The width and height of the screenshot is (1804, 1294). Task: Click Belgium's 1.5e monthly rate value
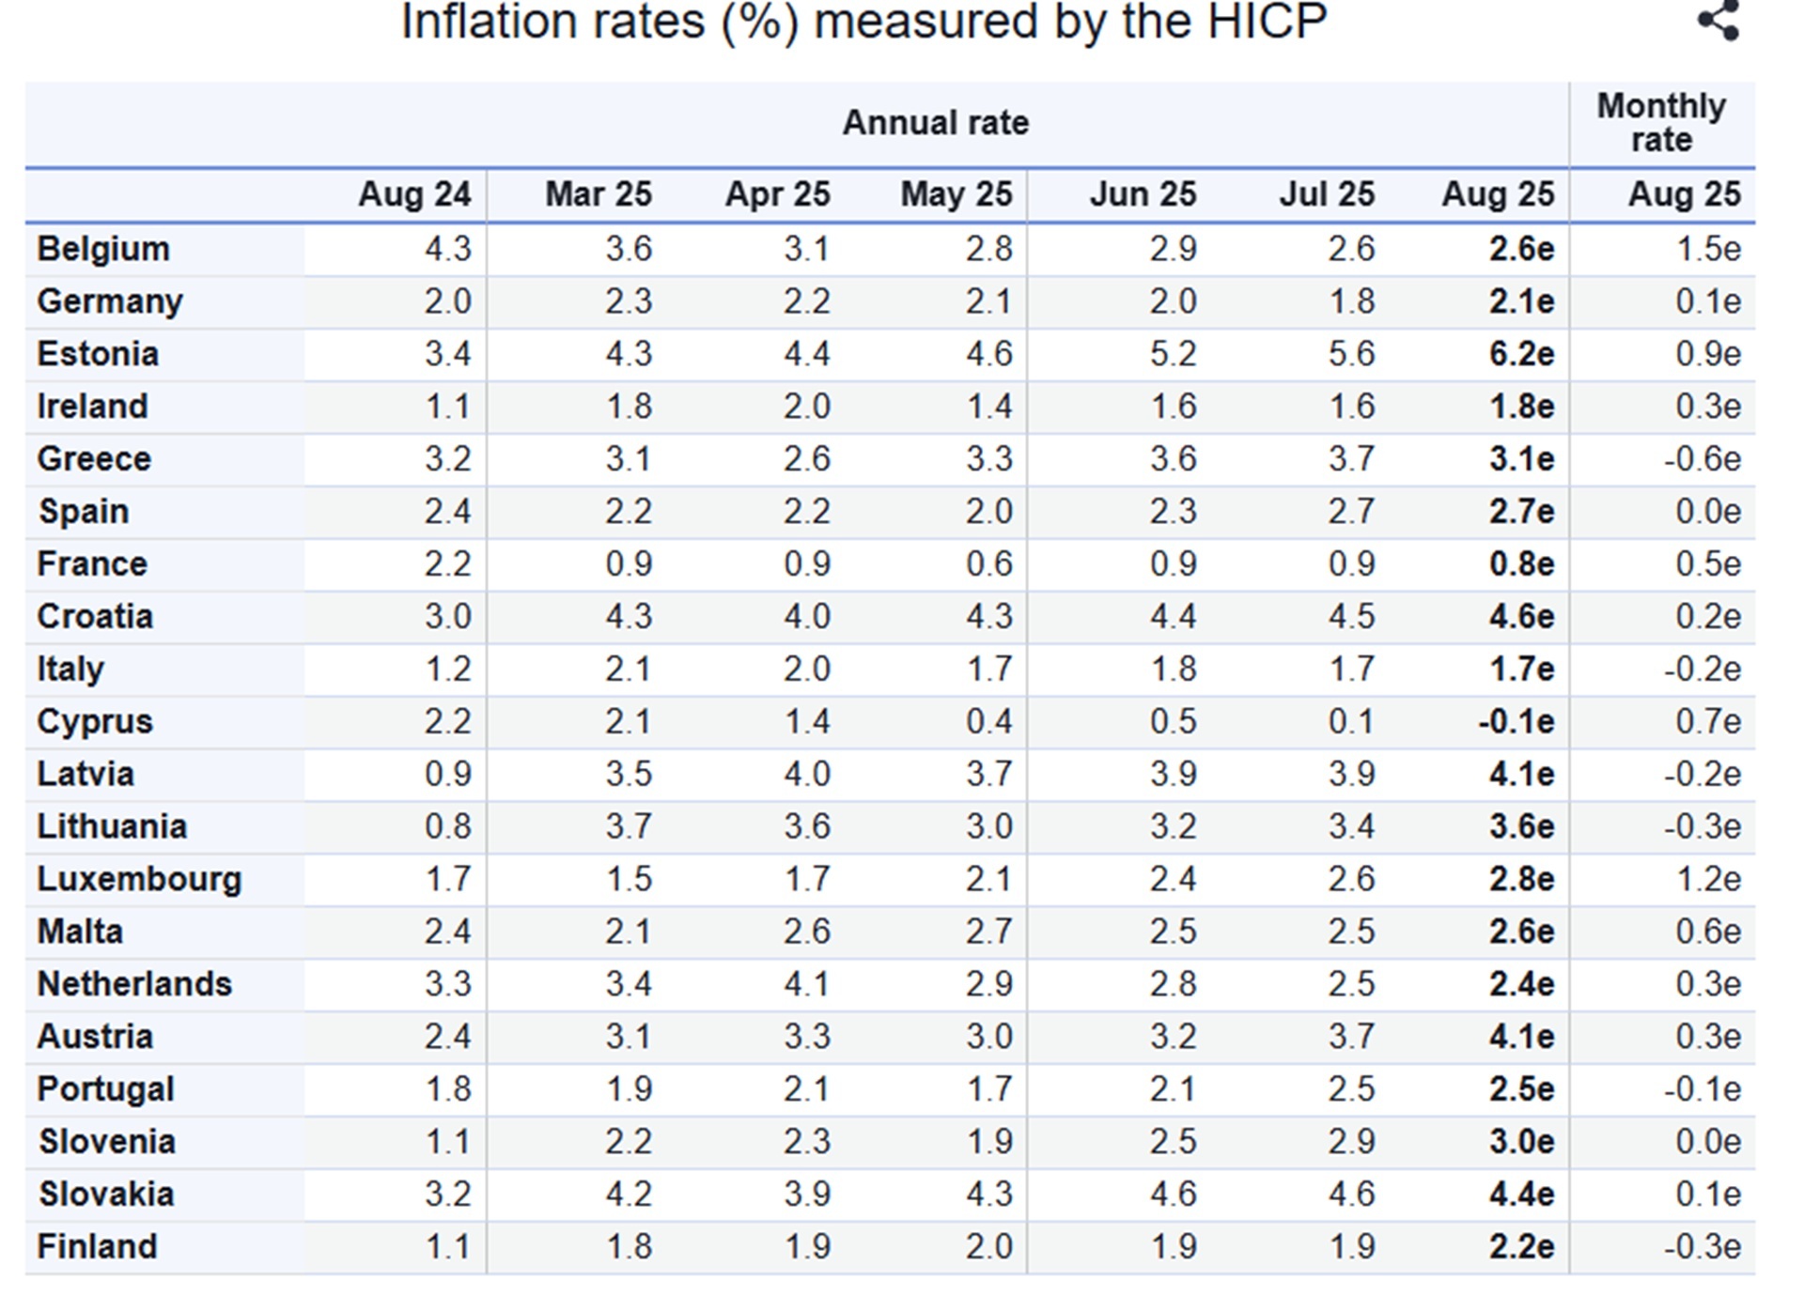click(x=1707, y=249)
